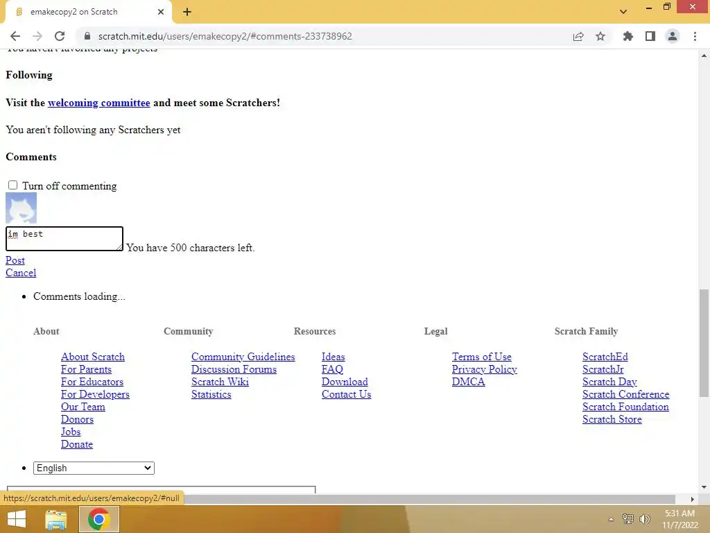Open the Jobs link

[x=71, y=432]
